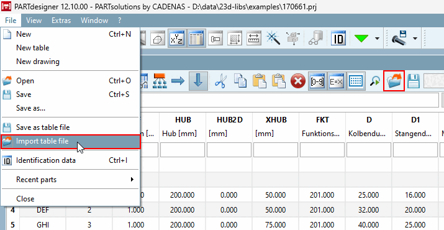Choose New table menu entry
This screenshot has height=230, width=444.
(70, 48)
